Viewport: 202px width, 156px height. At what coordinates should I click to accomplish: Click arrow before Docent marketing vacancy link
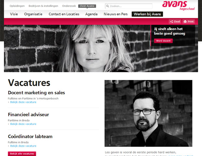pos(8,102)
